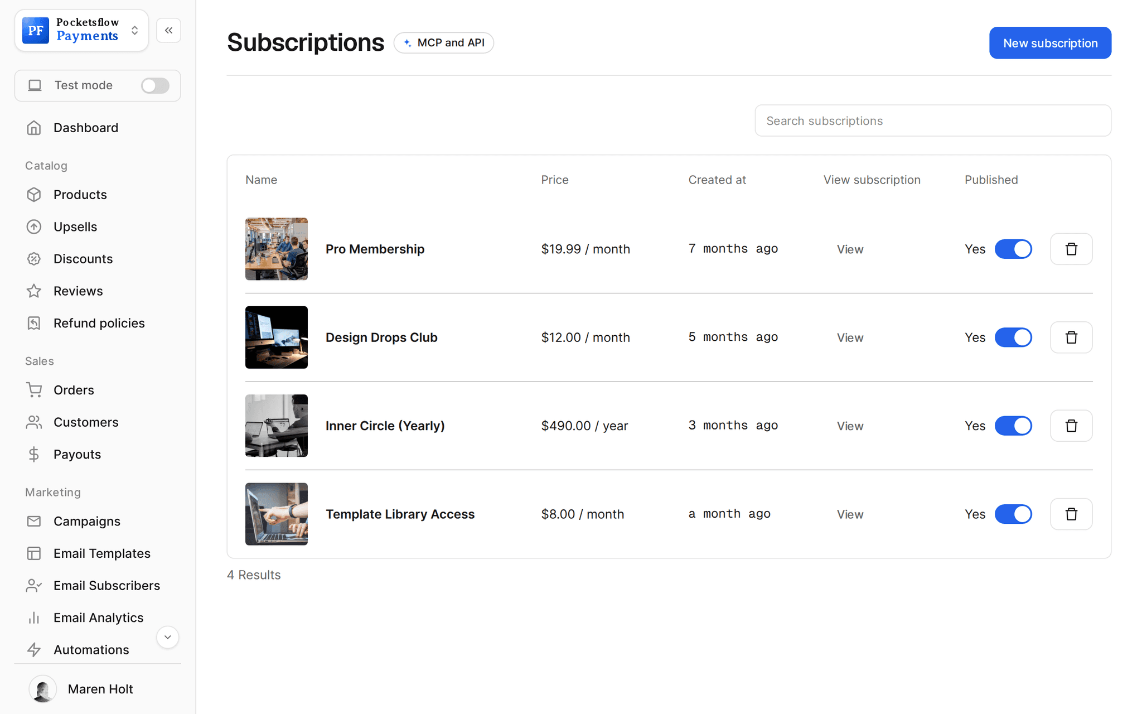Expand sidebar with round chevron-down button
1142x714 pixels.
coord(167,637)
